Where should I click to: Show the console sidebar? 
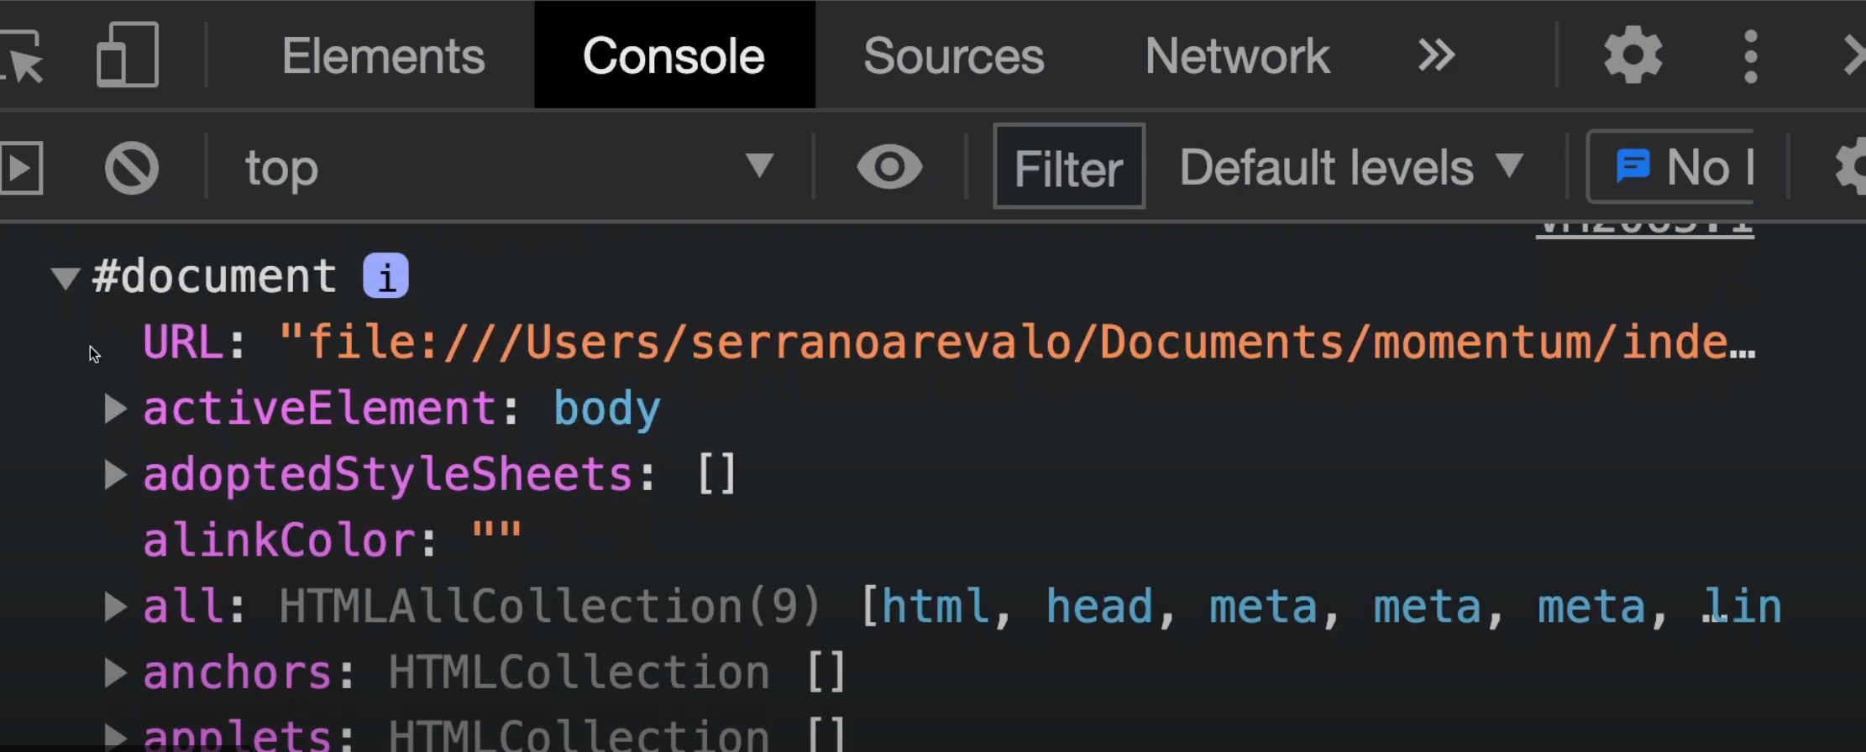click(x=20, y=168)
